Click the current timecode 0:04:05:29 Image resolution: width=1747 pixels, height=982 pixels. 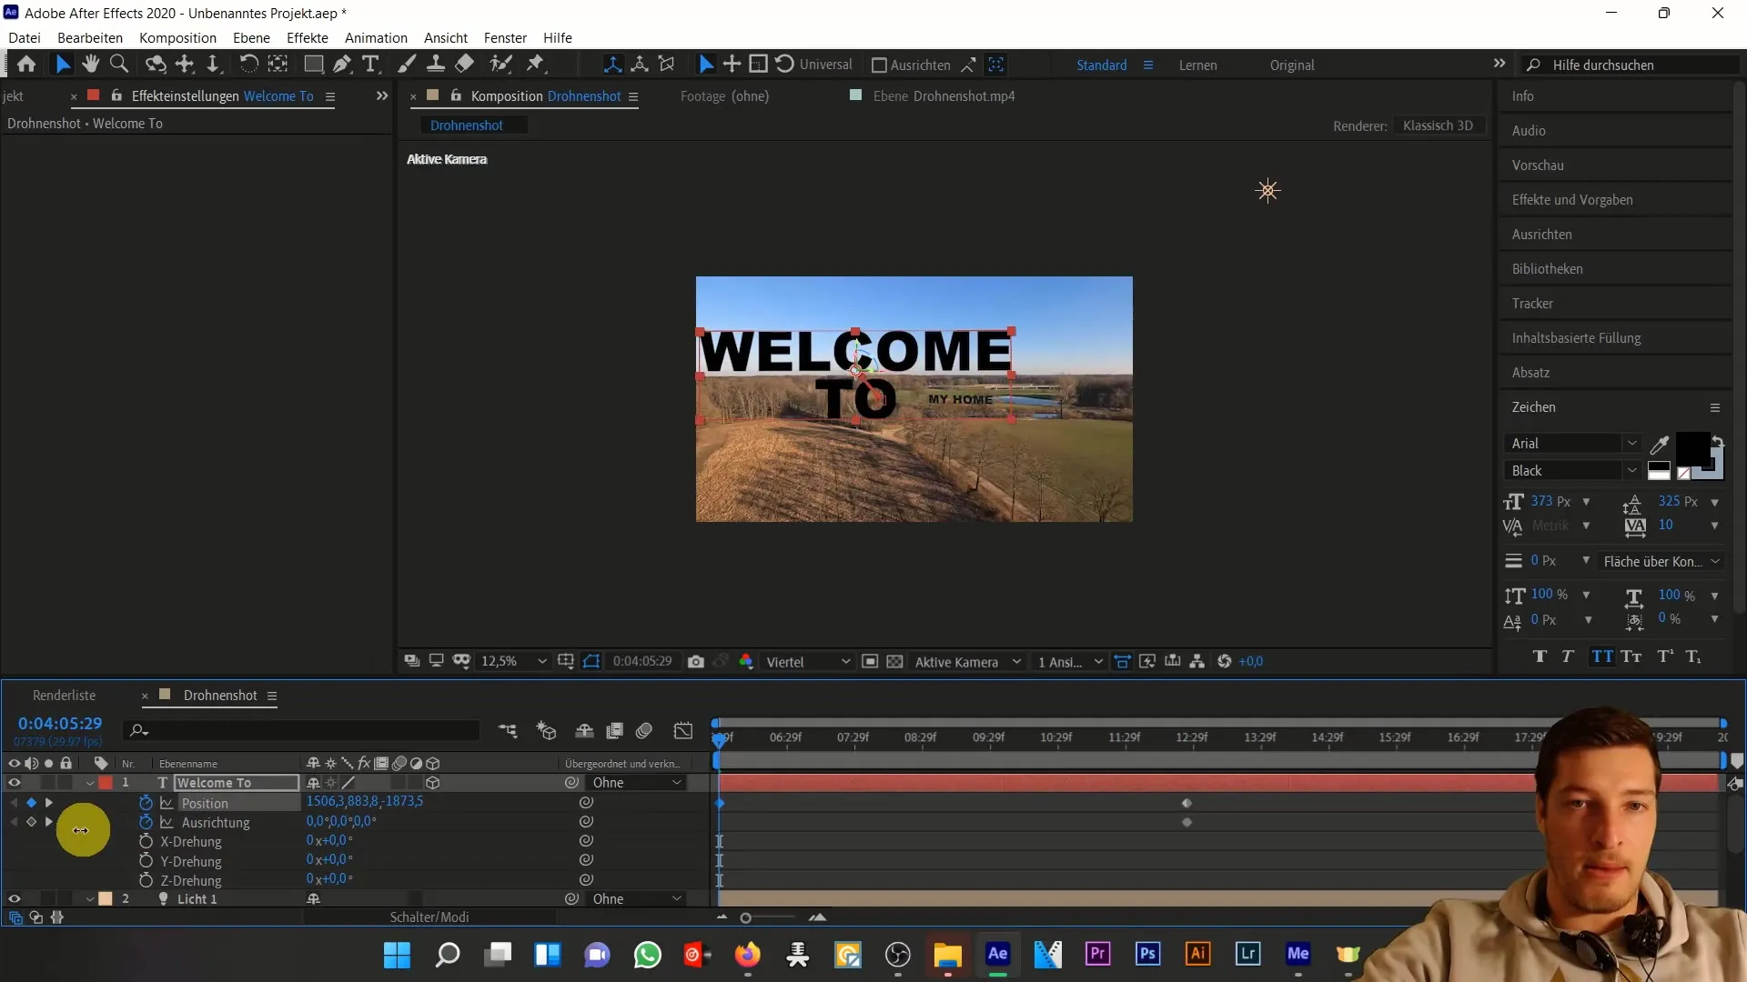point(60,724)
